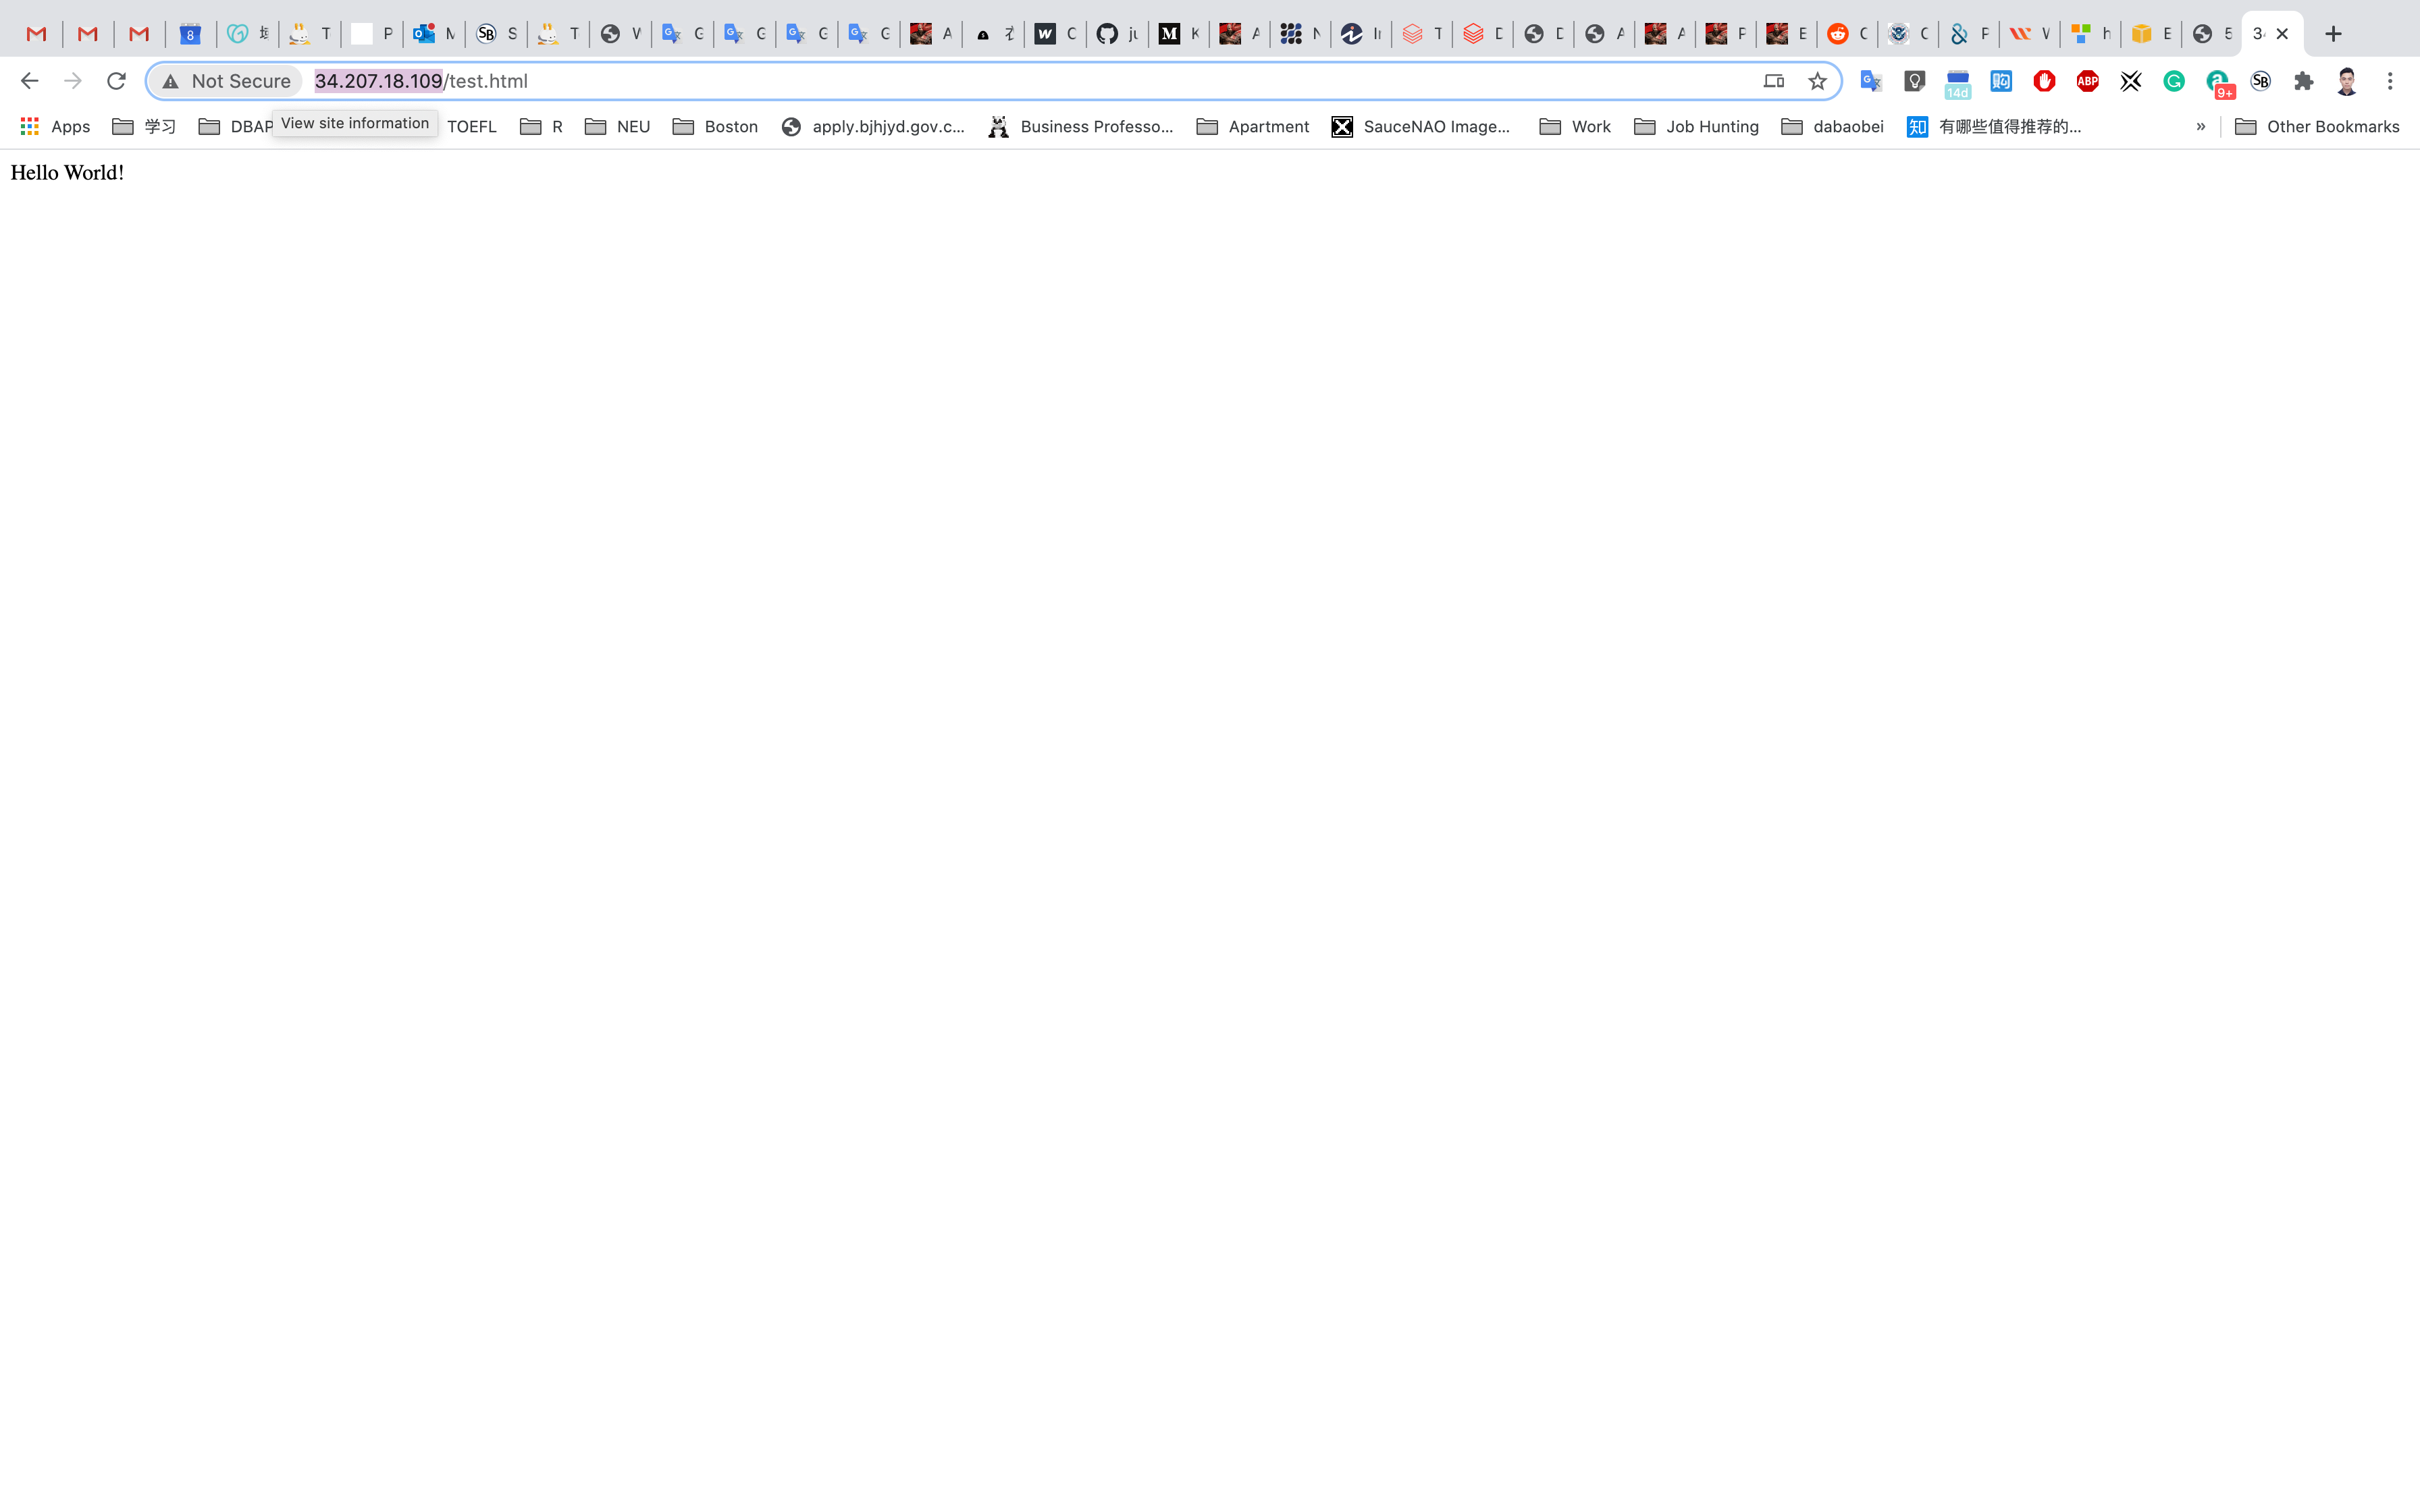Click the Google Translate extension icon
The width and height of the screenshot is (2420, 1512).
point(1870,81)
